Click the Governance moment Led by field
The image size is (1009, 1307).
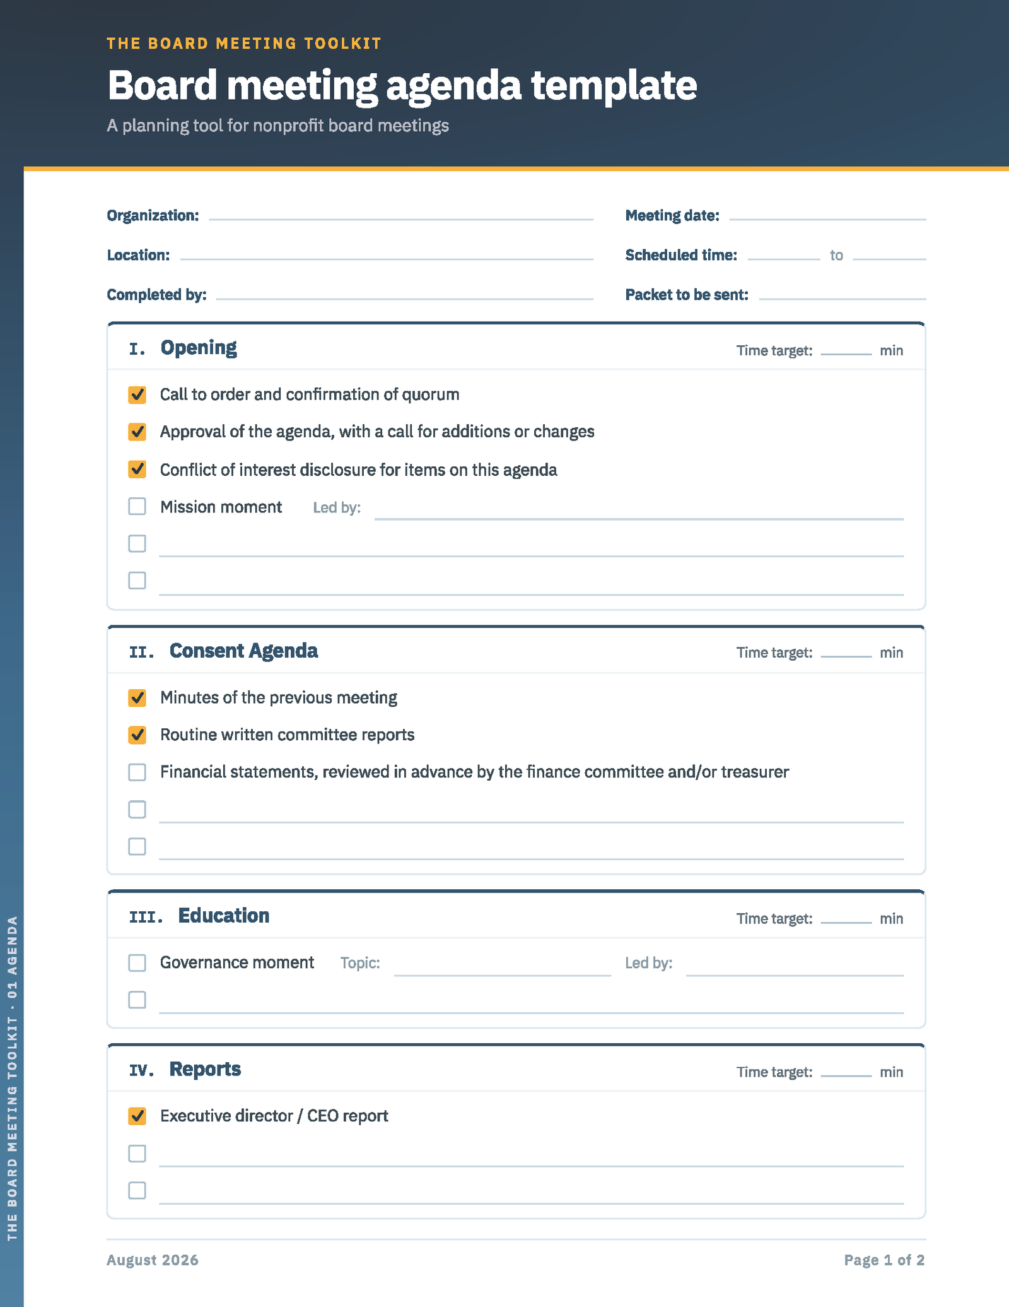[795, 965]
